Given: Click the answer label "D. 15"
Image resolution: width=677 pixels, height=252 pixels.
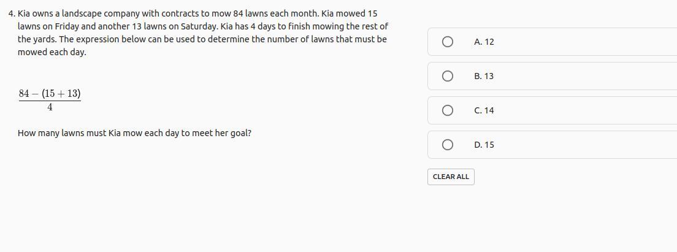Looking at the screenshot, I should pos(484,145).
